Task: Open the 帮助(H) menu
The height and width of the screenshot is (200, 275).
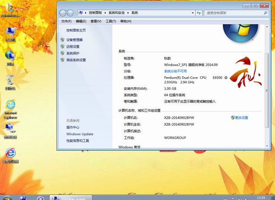Action: coord(126,21)
